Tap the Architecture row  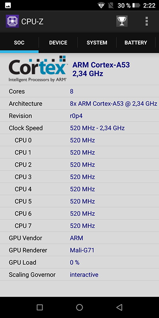click(x=79, y=104)
